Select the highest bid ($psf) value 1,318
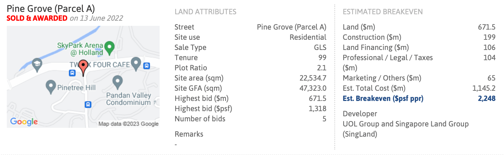This screenshot has width=504, height=155. click(x=318, y=109)
